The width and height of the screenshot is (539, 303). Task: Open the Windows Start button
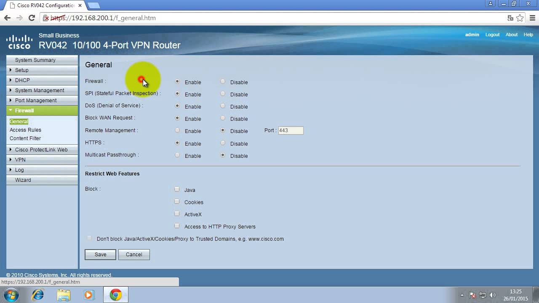(11, 295)
